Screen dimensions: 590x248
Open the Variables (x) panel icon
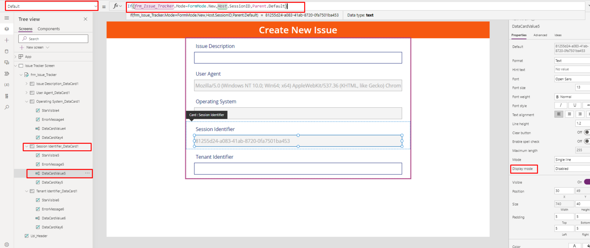click(x=7, y=85)
